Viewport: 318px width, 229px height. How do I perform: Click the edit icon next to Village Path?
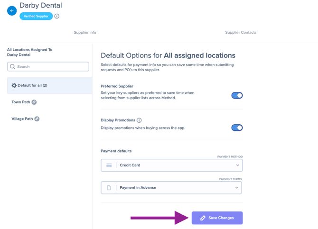coord(37,119)
